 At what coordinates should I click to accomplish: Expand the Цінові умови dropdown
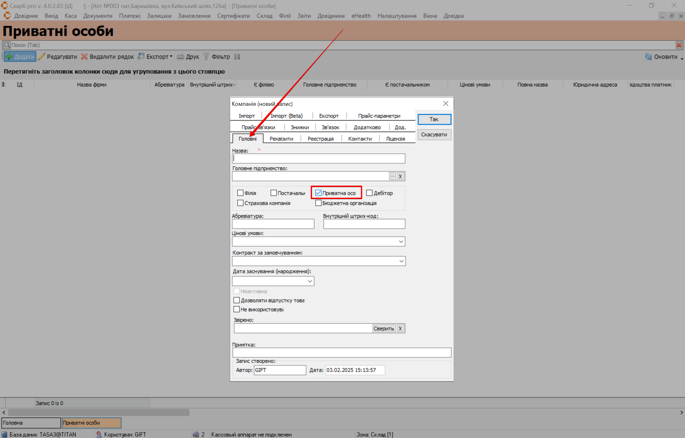pyautogui.click(x=401, y=242)
